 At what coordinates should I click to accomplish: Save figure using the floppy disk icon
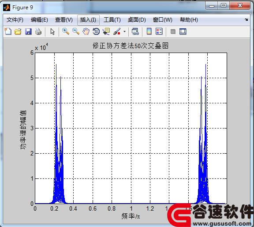click(28, 31)
